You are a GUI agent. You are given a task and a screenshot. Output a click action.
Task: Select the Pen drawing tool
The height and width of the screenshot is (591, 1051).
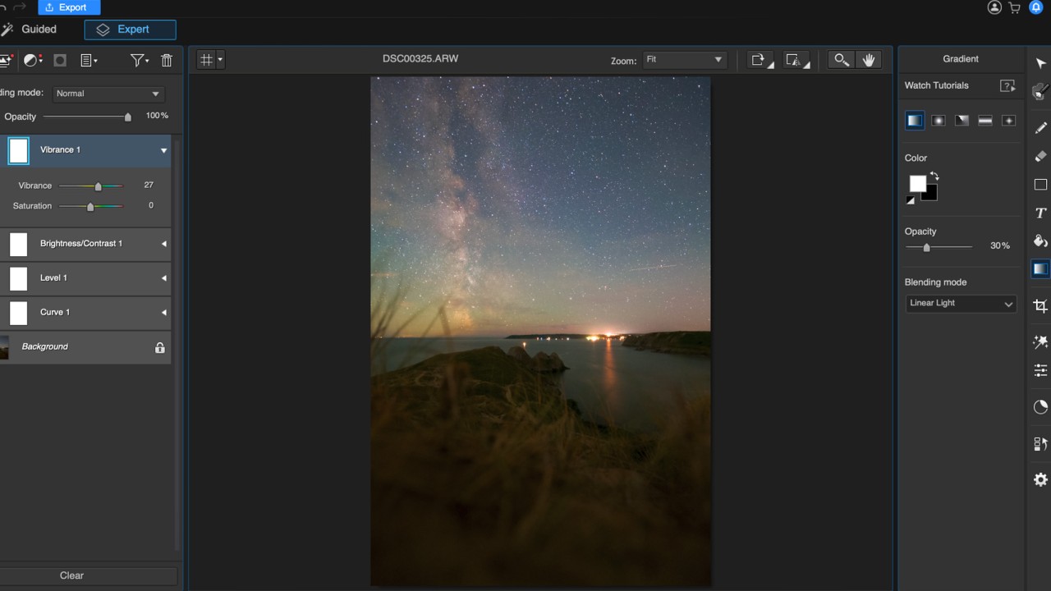[x=1040, y=128]
